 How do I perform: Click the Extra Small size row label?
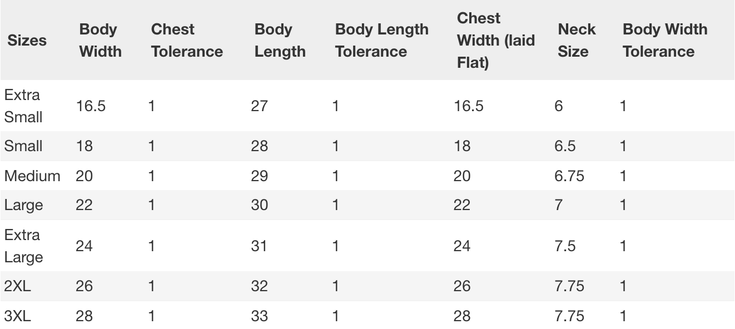coord(22,106)
